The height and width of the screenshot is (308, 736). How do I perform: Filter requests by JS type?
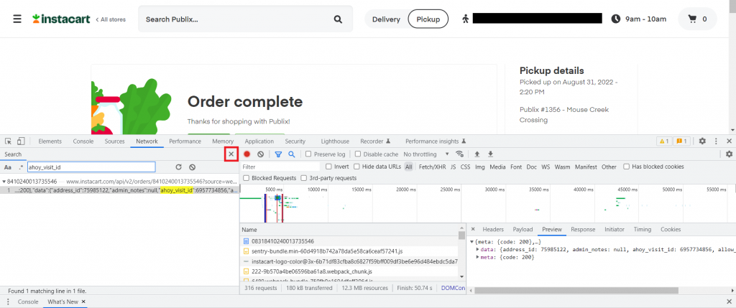point(453,167)
